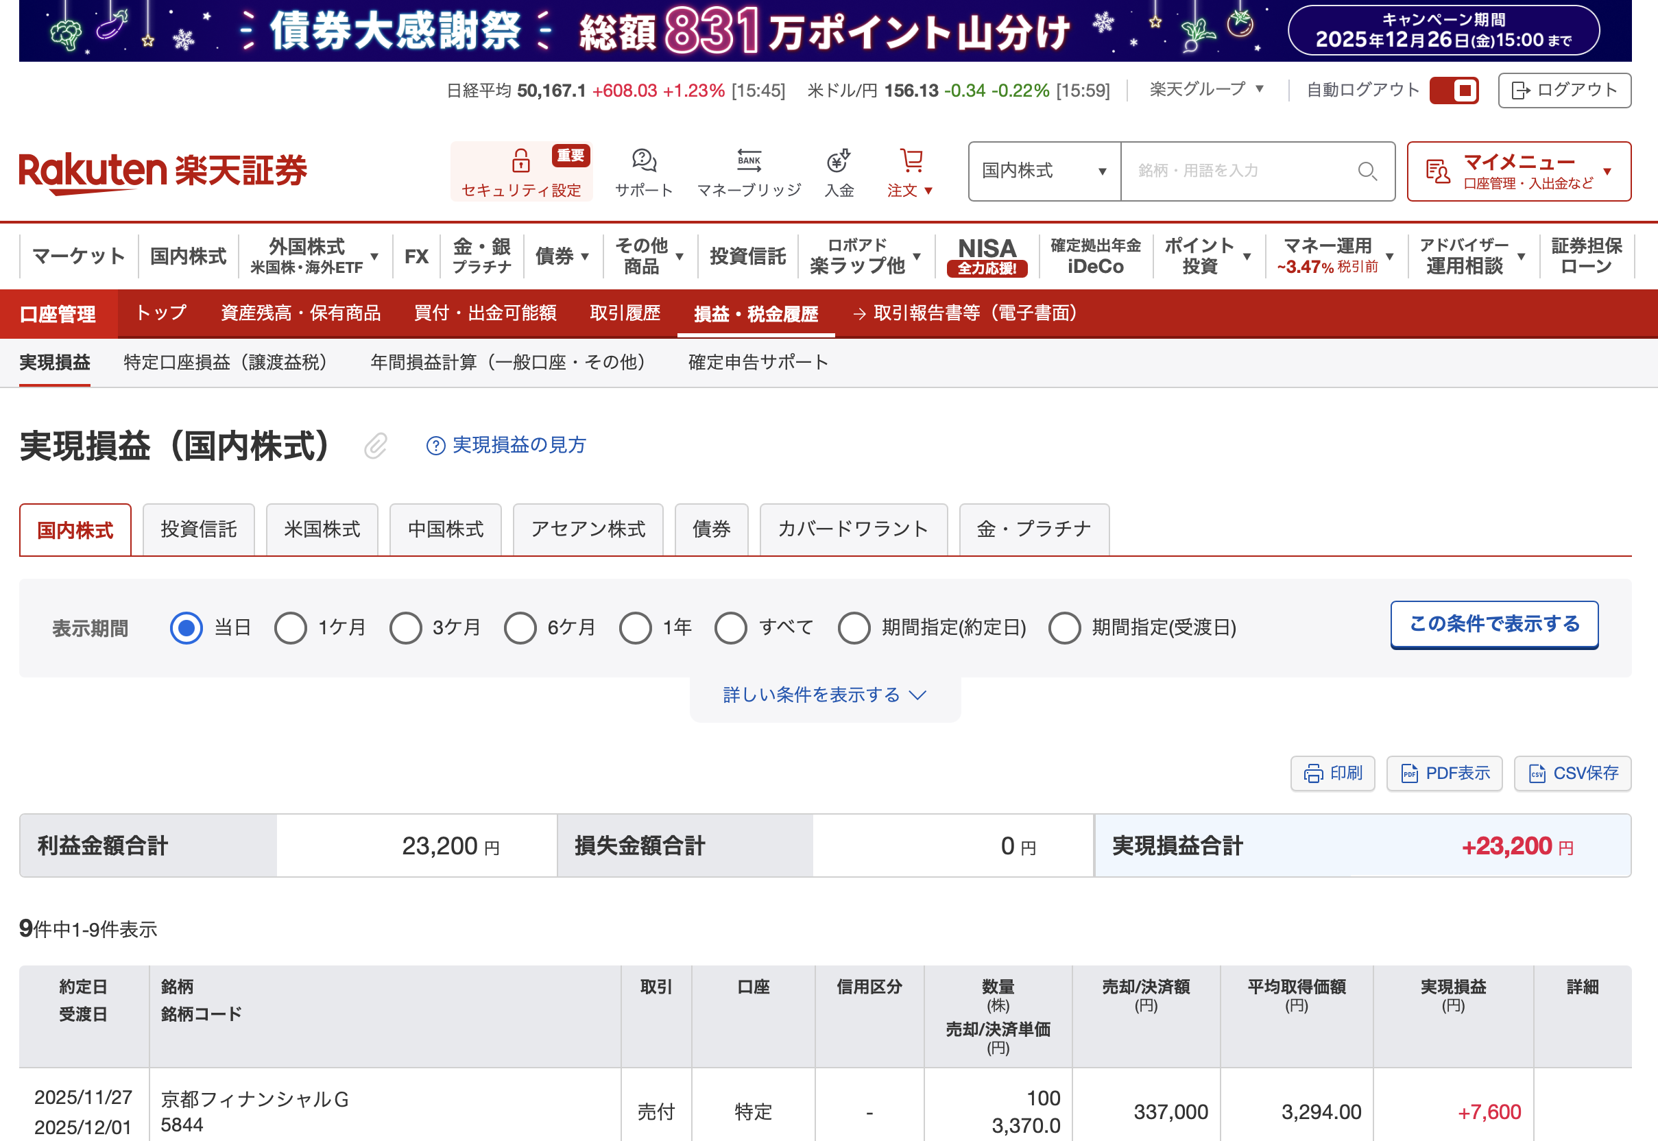Open the 国内株式 search category dropdown

1044,171
